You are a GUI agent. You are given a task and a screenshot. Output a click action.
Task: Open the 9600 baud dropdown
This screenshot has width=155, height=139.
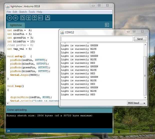136,103
